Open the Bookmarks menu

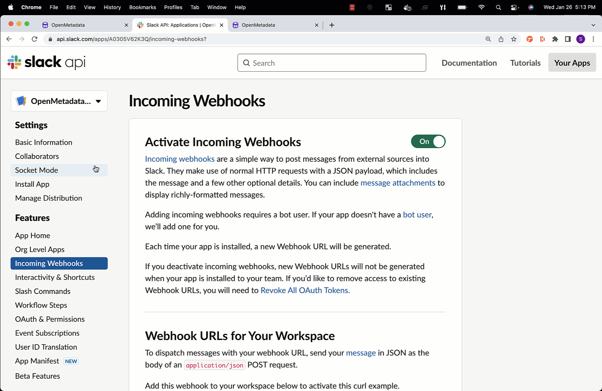pos(142,7)
